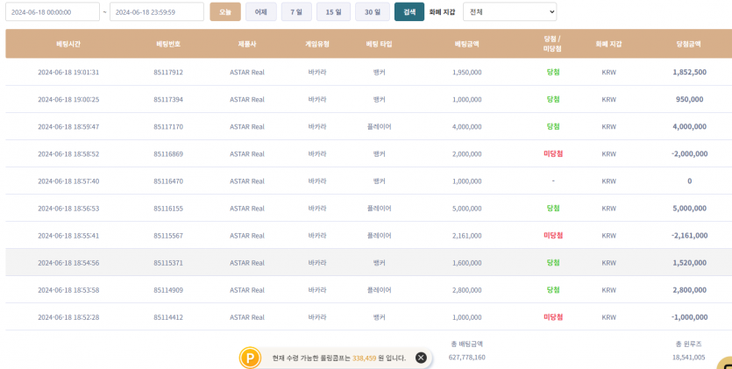732x369 pixels.
Task: Click the bet amount 4,000,000
Action: [x=467, y=127]
